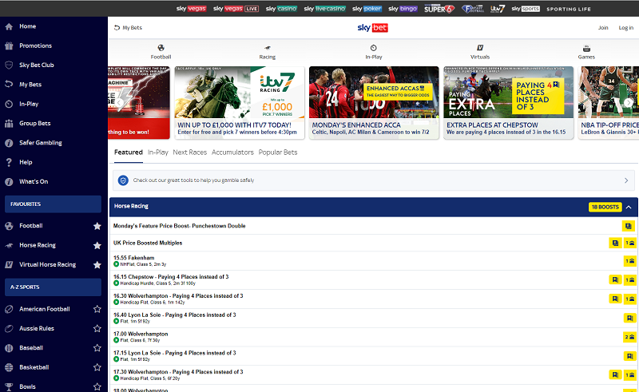Open 17.30 Wolverhampton race row
The width and height of the screenshot is (639, 392).
click(372, 375)
